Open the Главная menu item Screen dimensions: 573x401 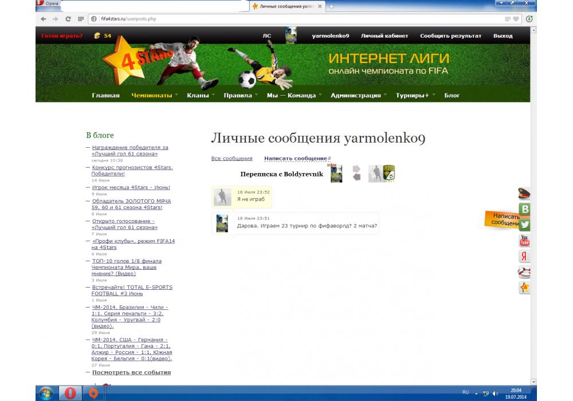point(105,96)
